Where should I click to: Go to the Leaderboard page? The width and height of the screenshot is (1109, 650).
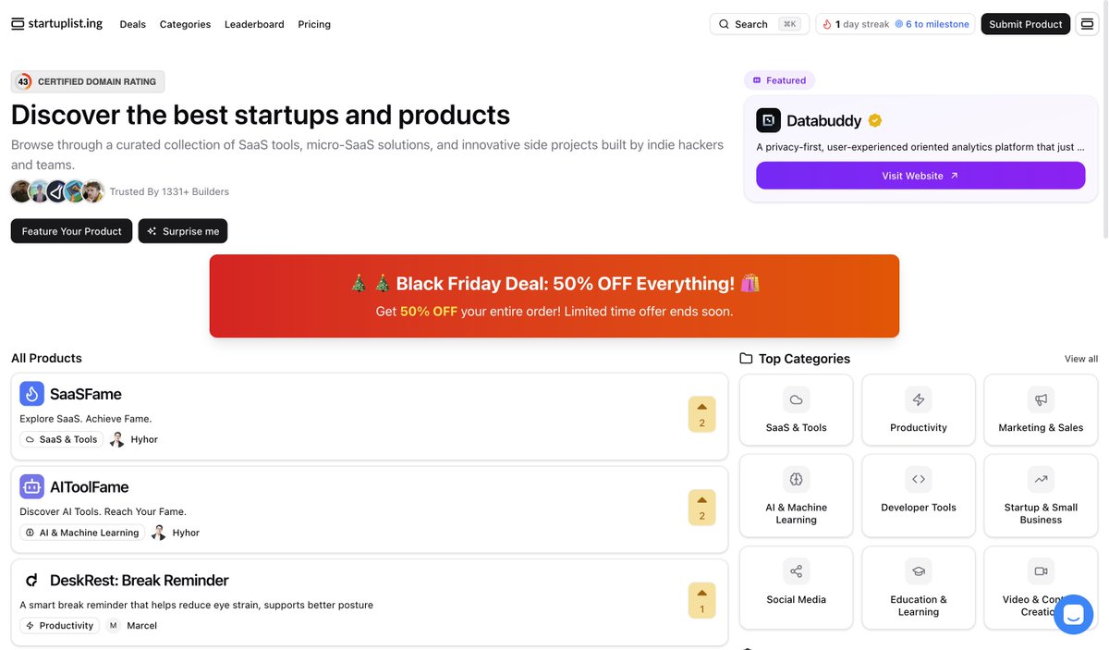pyautogui.click(x=254, y=24)
